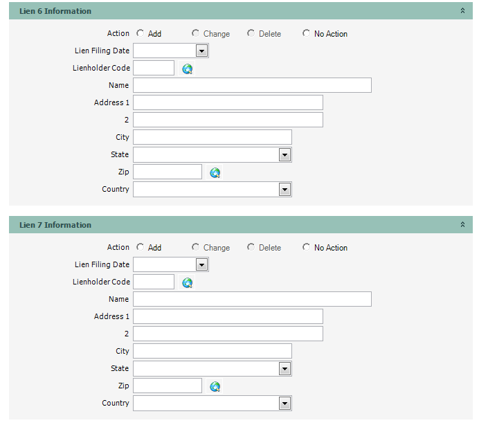Open zip lookup icon in Lien 7

pos(215,386)
